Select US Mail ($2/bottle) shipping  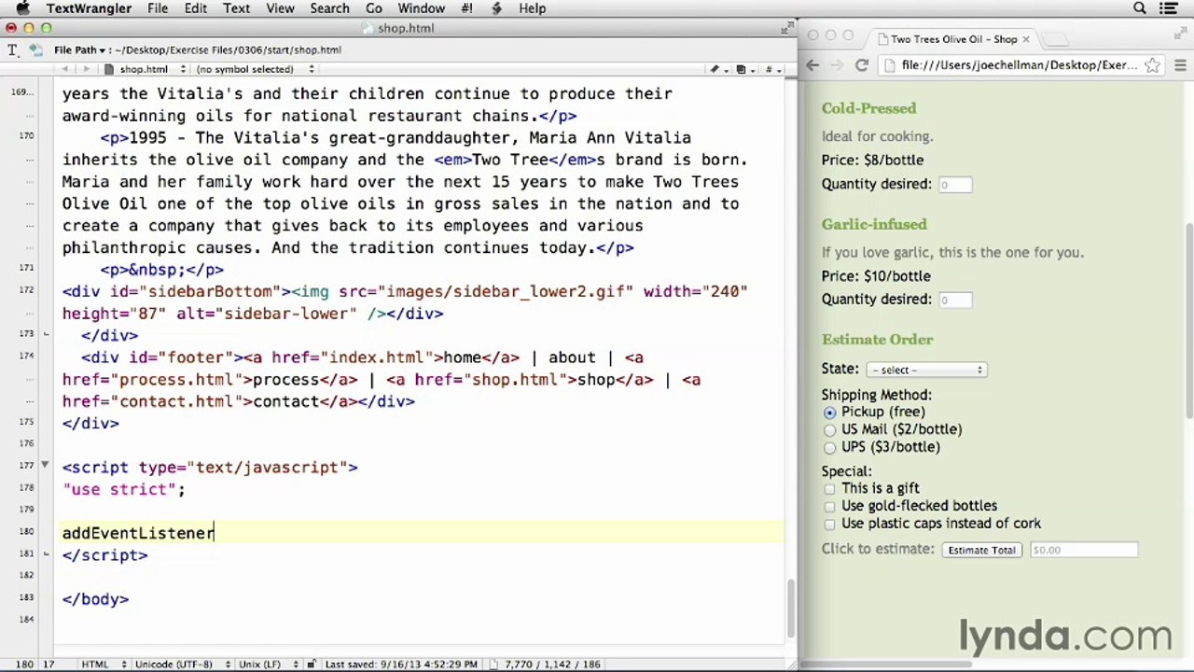click(x=829, y=430)
